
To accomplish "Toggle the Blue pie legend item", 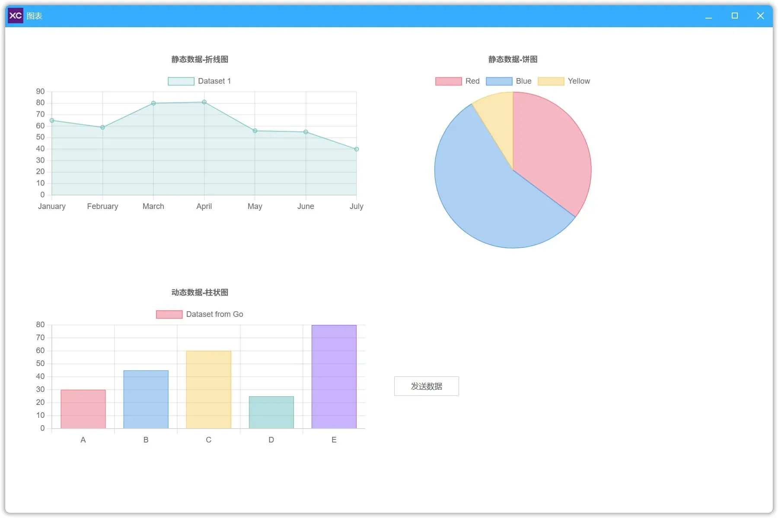I will point(509,81).
